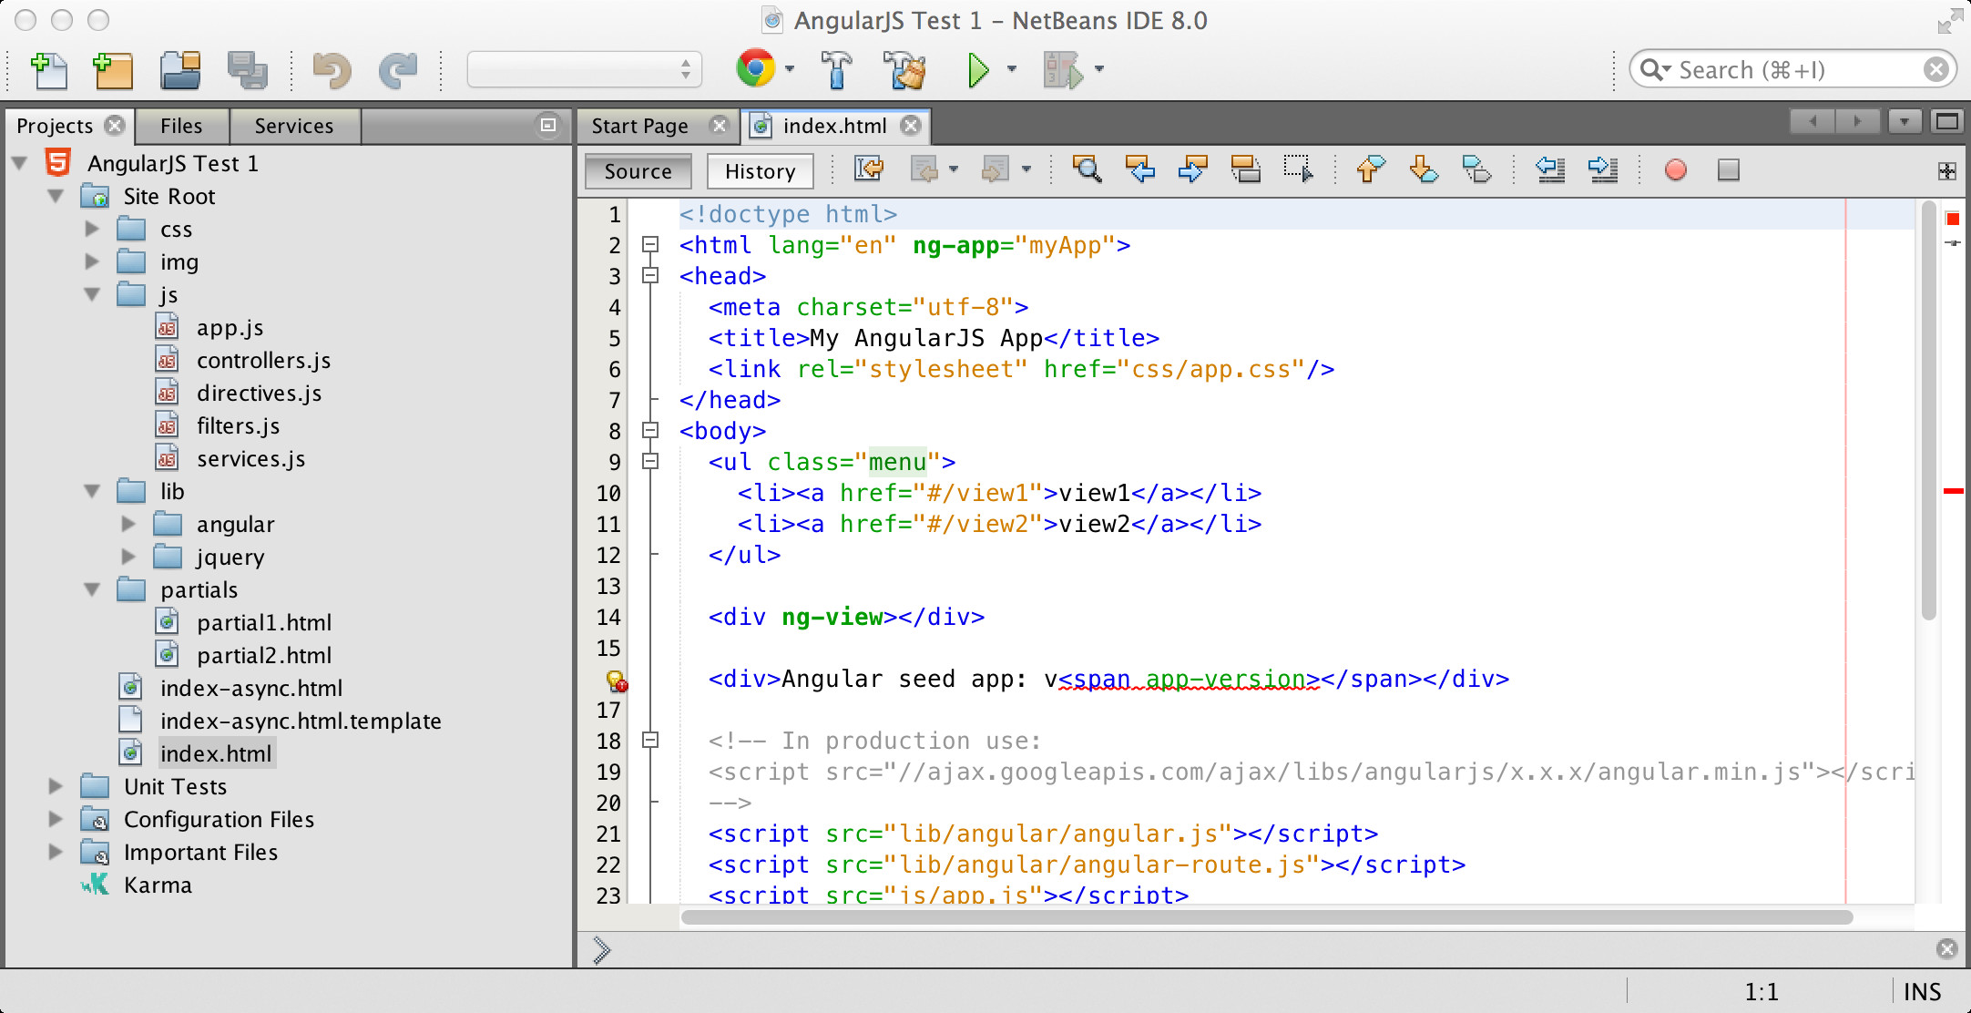Collapse the AngularJS Test 1 project node
The width and height of the screenshot is (1971, 1013).
[19, 164]
